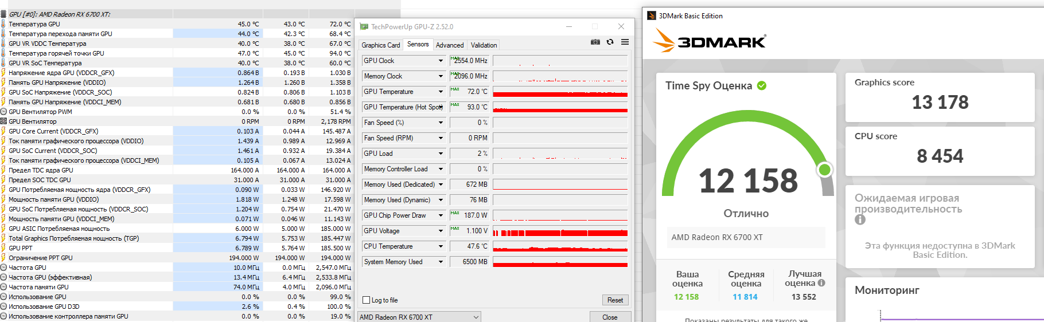
Task: Click info icon under Ожидаемая игровая производительность
Action: pos(860,219)
